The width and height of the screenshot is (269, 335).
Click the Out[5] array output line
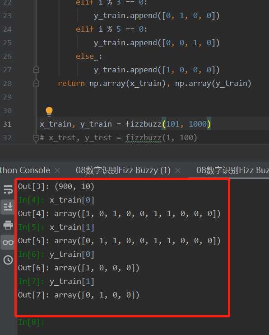(119, 241)
